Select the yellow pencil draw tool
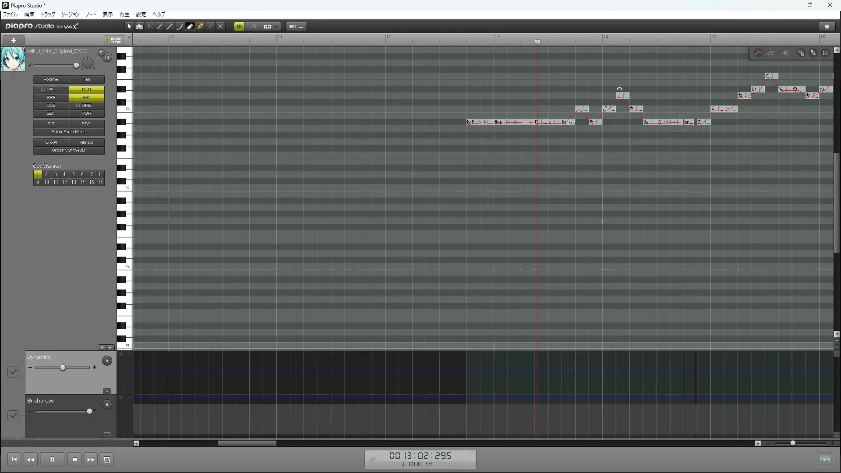Viewport: 841px width, 473px height. 160,27
